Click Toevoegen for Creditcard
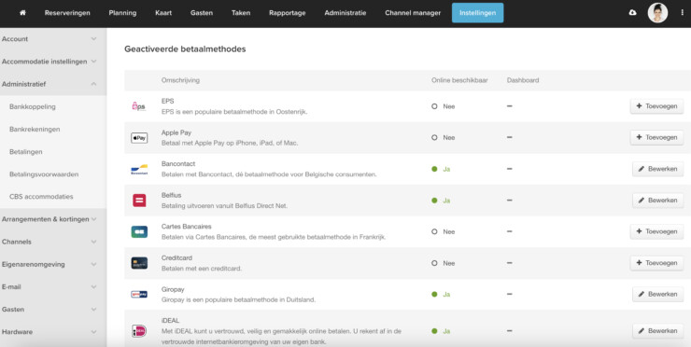Viewport: 691px width, 347px height. click(x=657, y=263)
